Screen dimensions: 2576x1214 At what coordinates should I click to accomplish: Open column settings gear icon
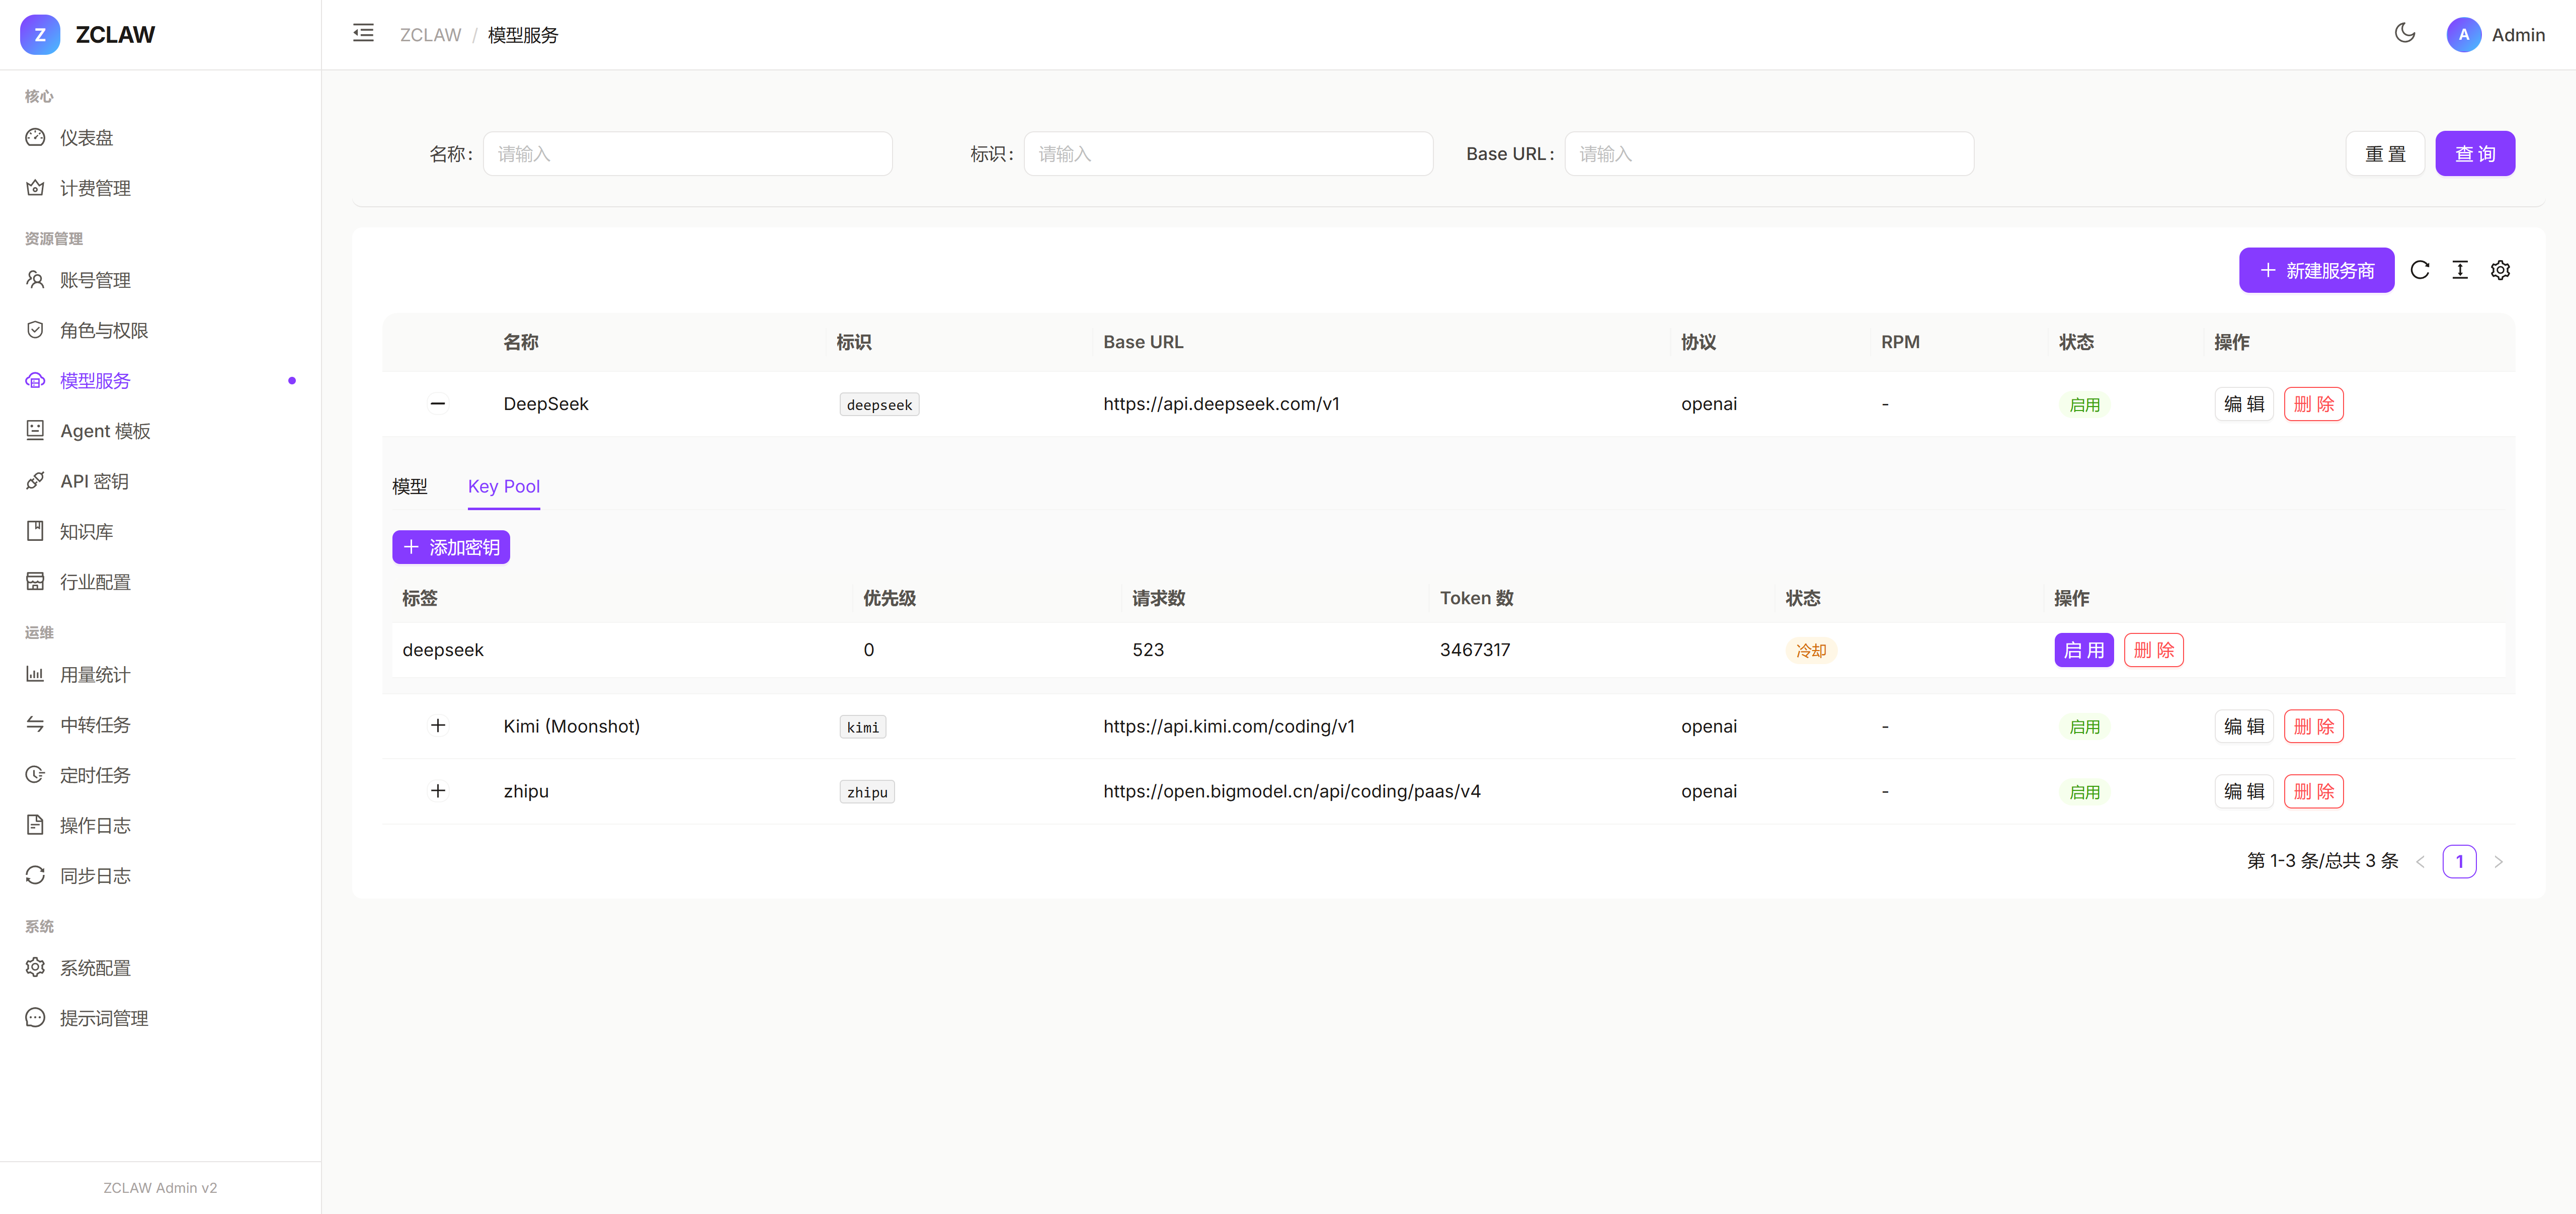point(2500,270)
